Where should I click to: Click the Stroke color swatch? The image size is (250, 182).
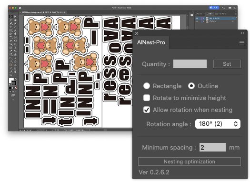click(14, 83)
